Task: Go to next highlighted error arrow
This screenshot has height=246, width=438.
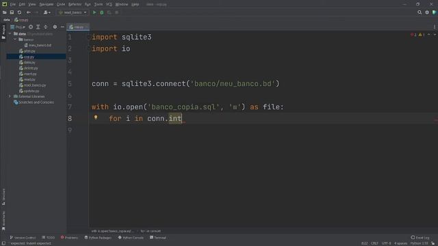Action: (435, 35)
